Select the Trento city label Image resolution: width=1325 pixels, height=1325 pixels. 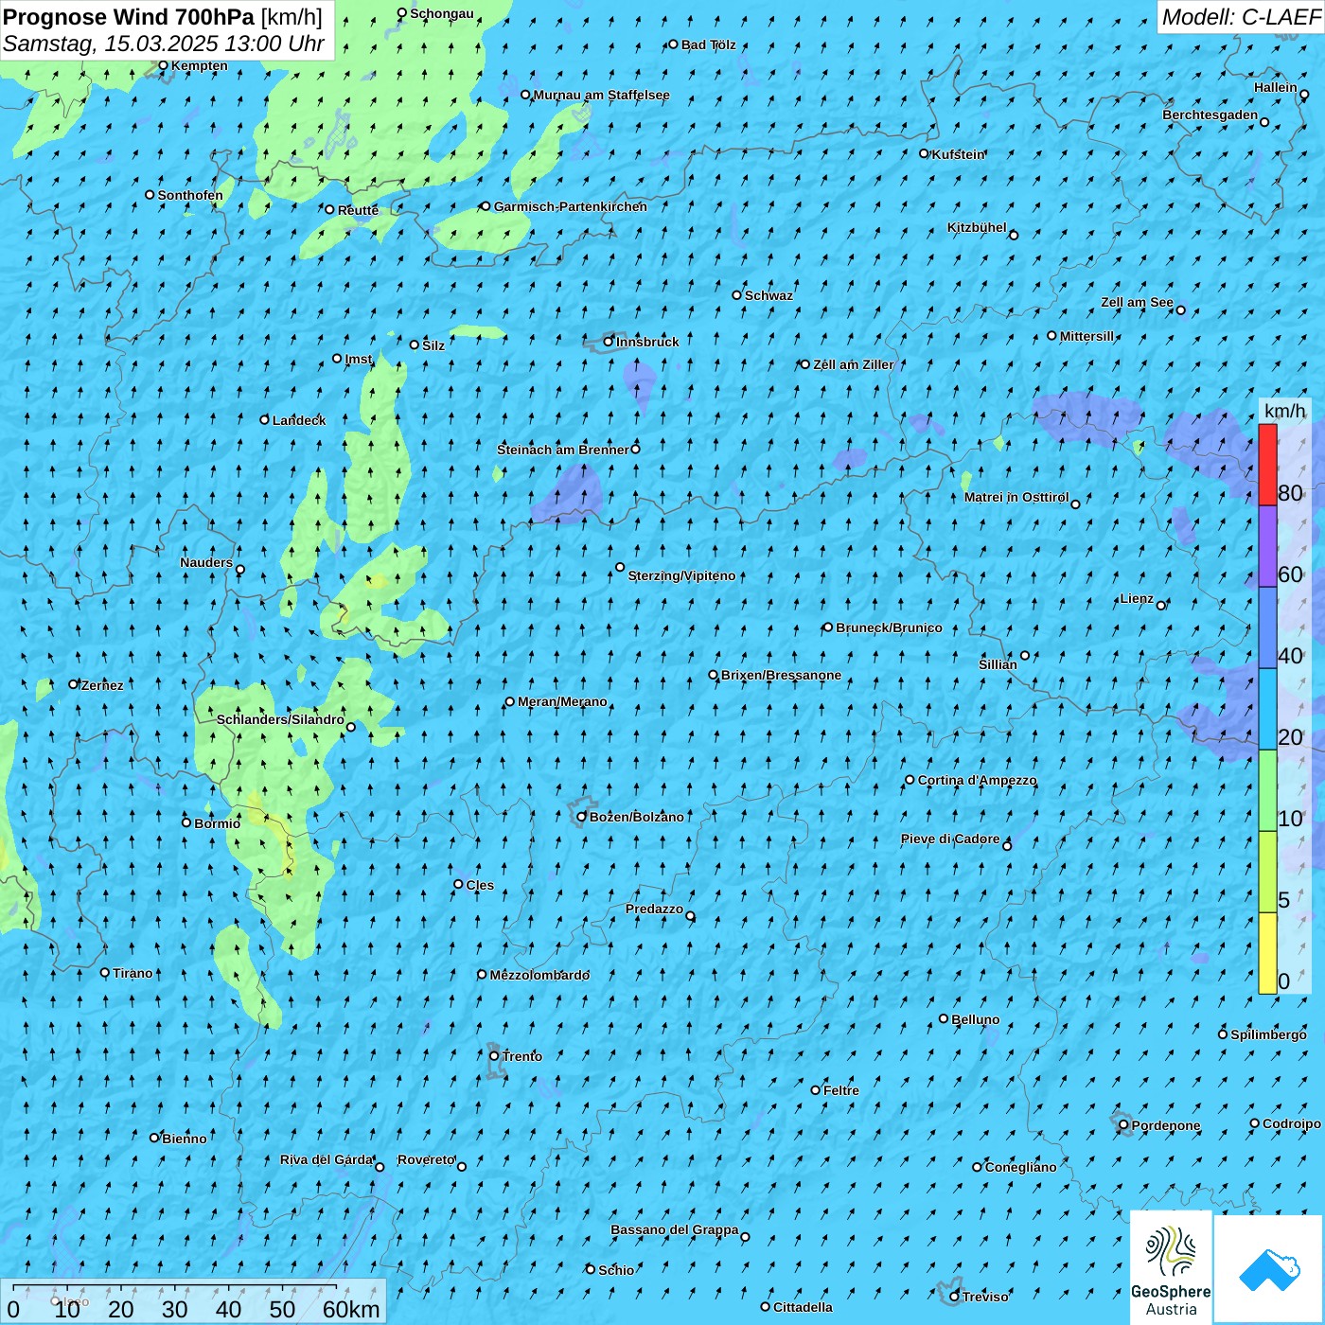coord(521,1056)
